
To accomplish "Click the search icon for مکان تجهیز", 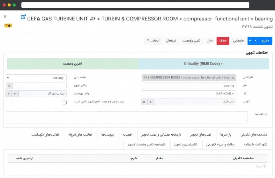I will pos(9,86).
